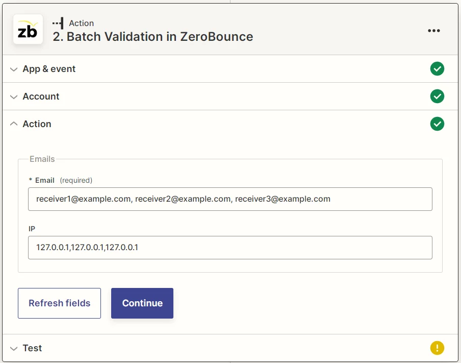Image resolution: width=461 pixels, height=363 pixels.
Task: Click the Action step type icon
Action: pyautogui.click(x=58, y=22)
